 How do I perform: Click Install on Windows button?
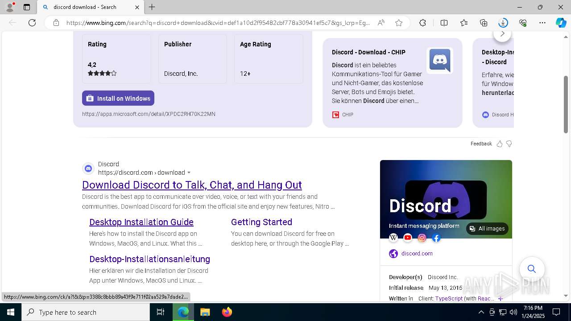coord(118,98)
